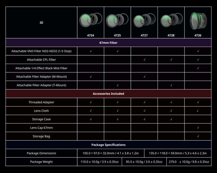Click the Package Specifications header bar

[108, 145]
